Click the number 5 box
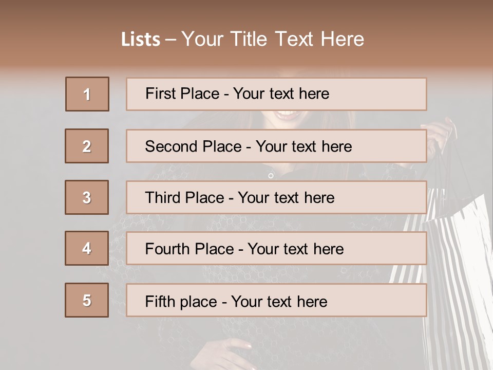This screenshot has width=493, height=370. 87,300
